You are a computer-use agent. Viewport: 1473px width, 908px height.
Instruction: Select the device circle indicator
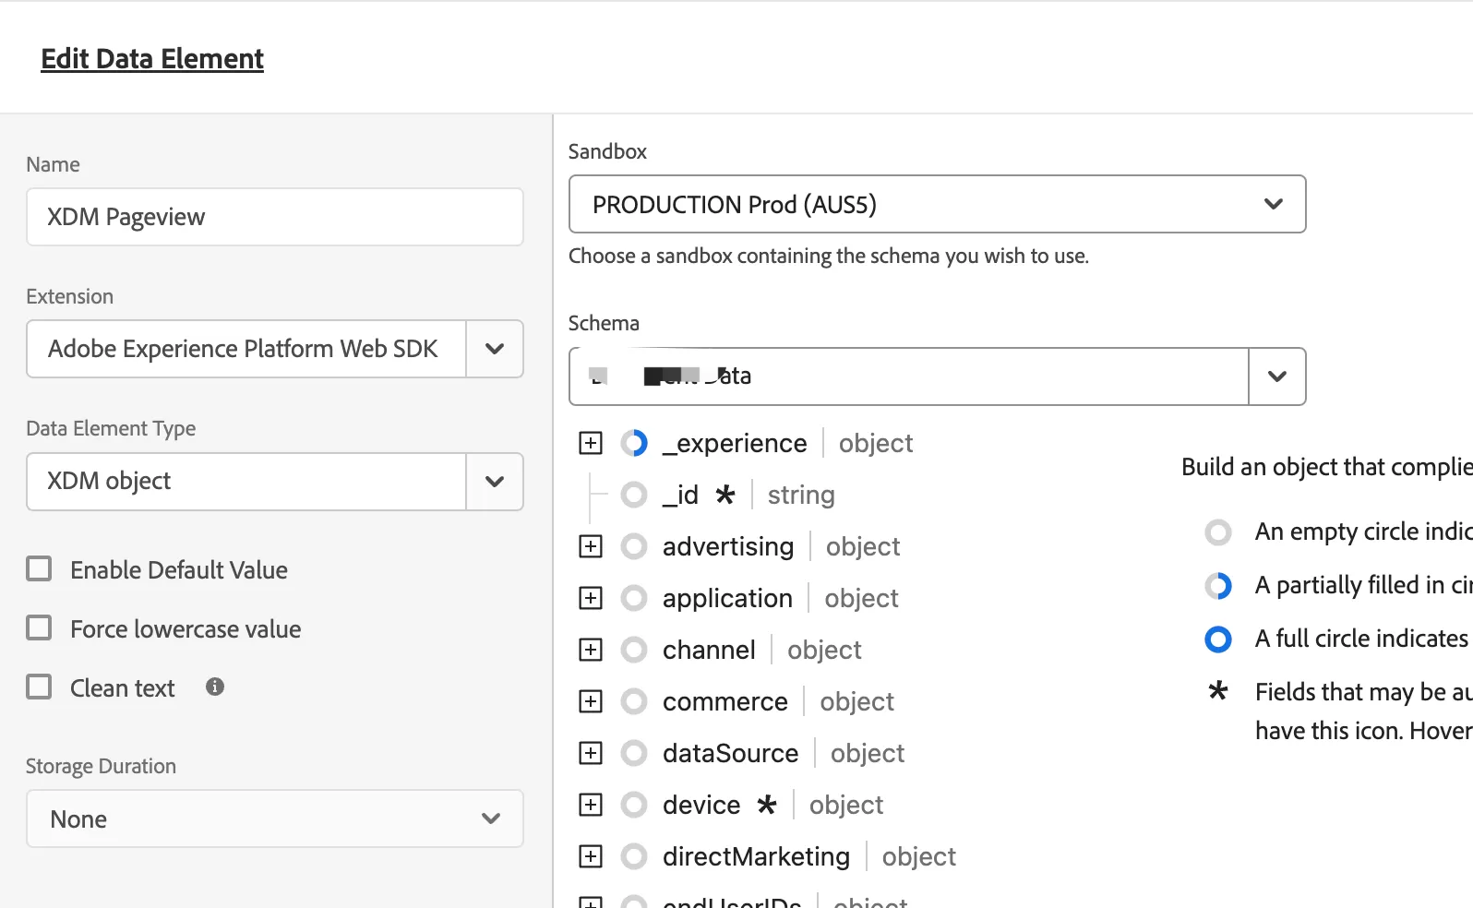tap(634, 805)
